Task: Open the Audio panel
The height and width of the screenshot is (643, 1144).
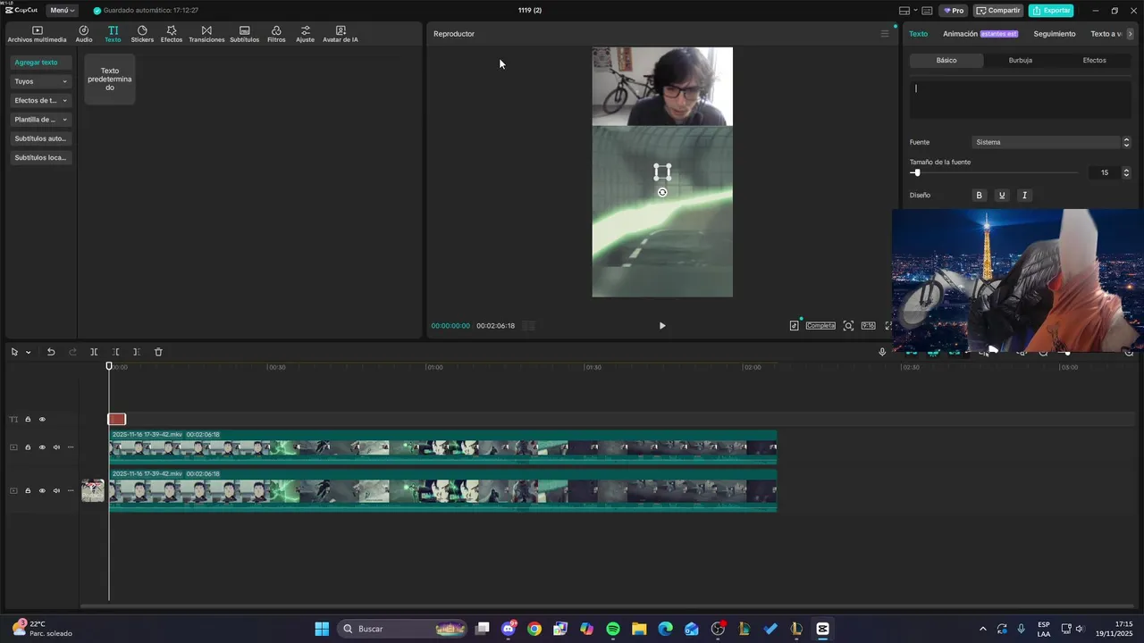Action: (84, 34)
